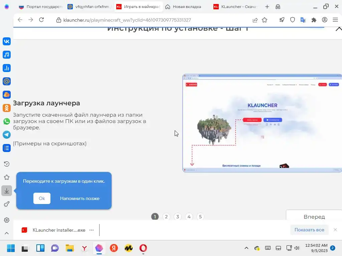Go back to previous page
Screen dimensions: 342x256
click(20, 20)
